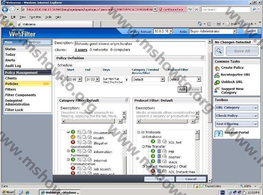Click the browser address bar
The height and width of the screenshot is (195, 263).
(90, 10)
